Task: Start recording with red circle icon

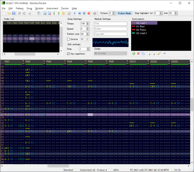Action: point(89,13)
